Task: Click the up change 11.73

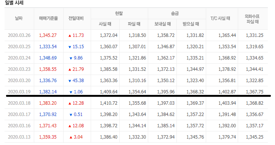Action: coord(76,35)
